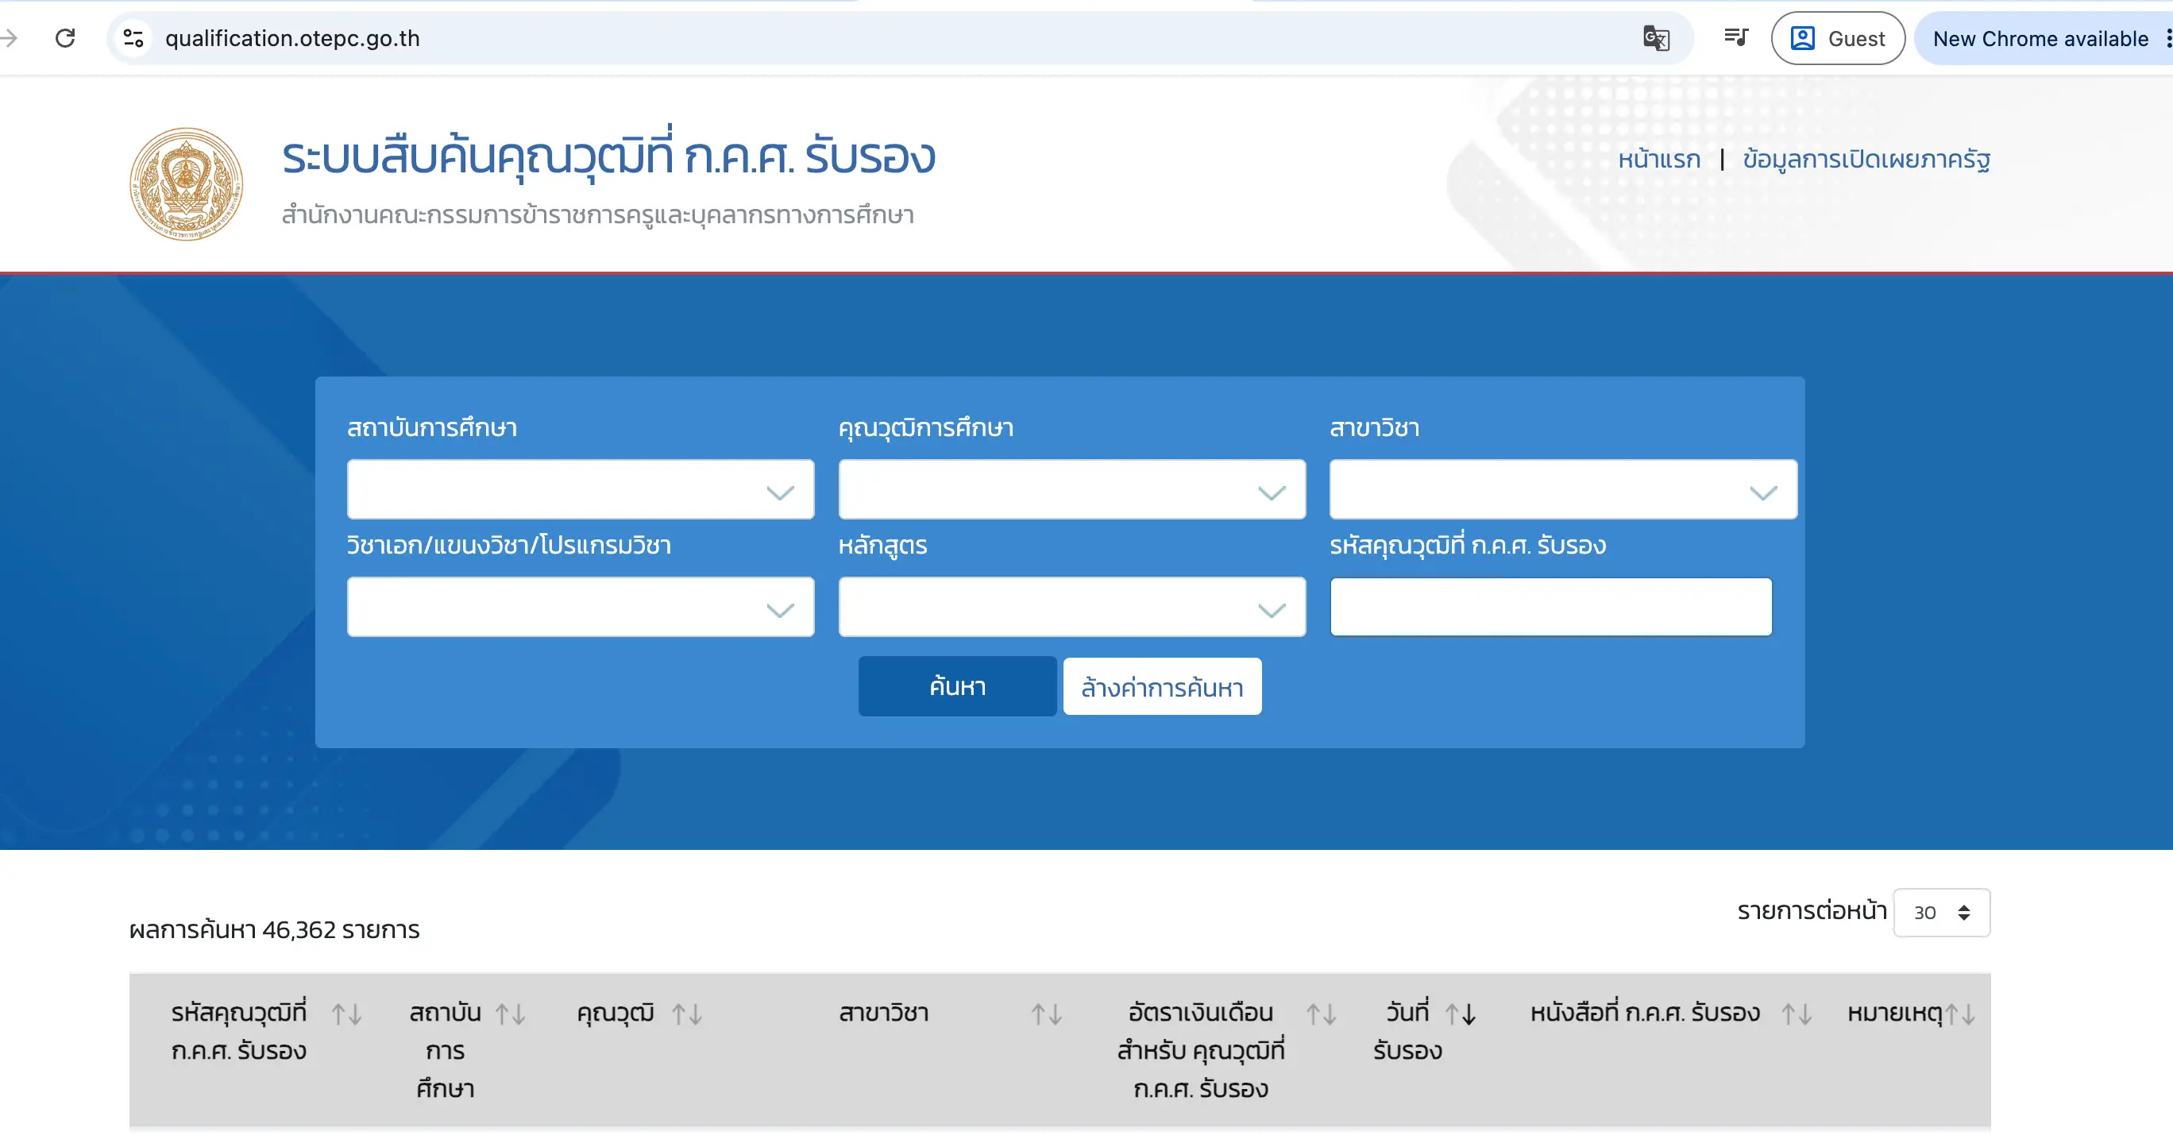Open ข้อมูลการเปิดเผยภาครัฐ link
Image resolution: width=2173 pixels, height=1147 pixels.
tap(1866, 160)
